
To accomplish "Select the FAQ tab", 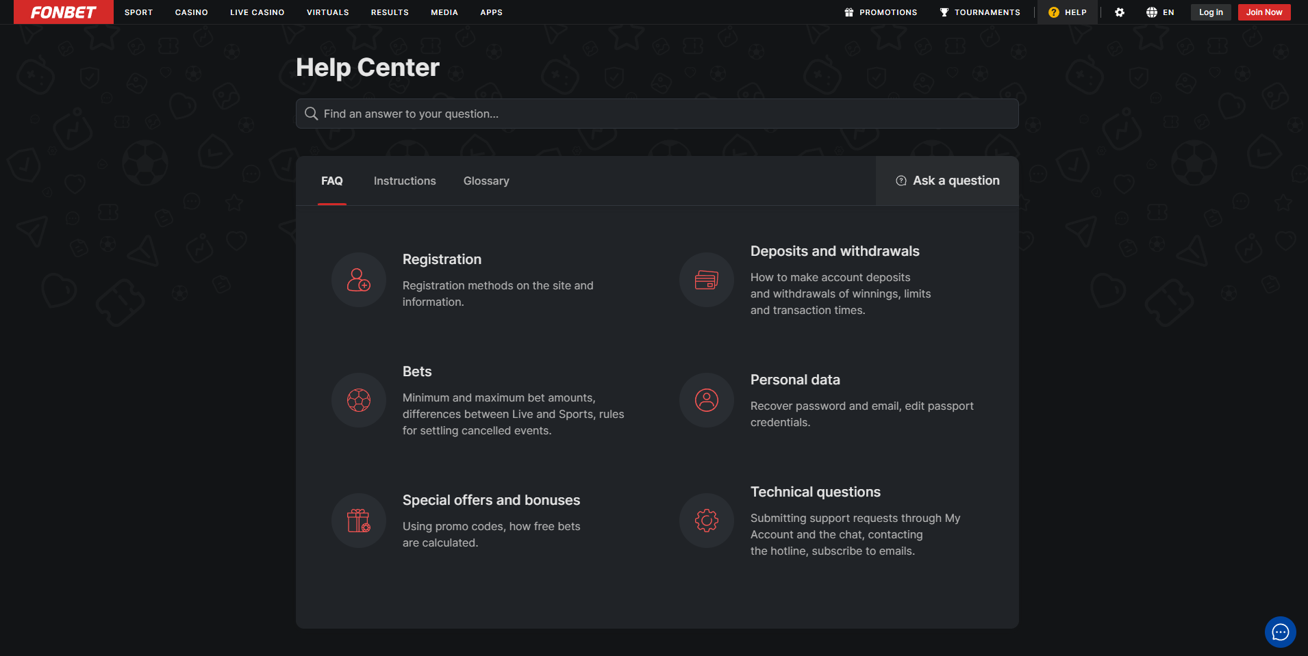I will pyautogui.click(x=332, y=181).
